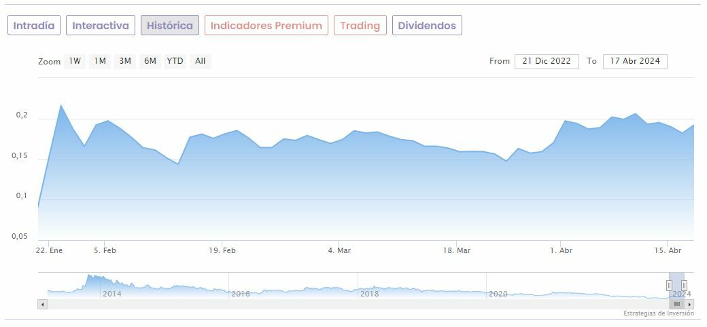Select the YTD zoom range
This screenshot has height=327, width=707.
pyautogui.click(x=175, y=61)
